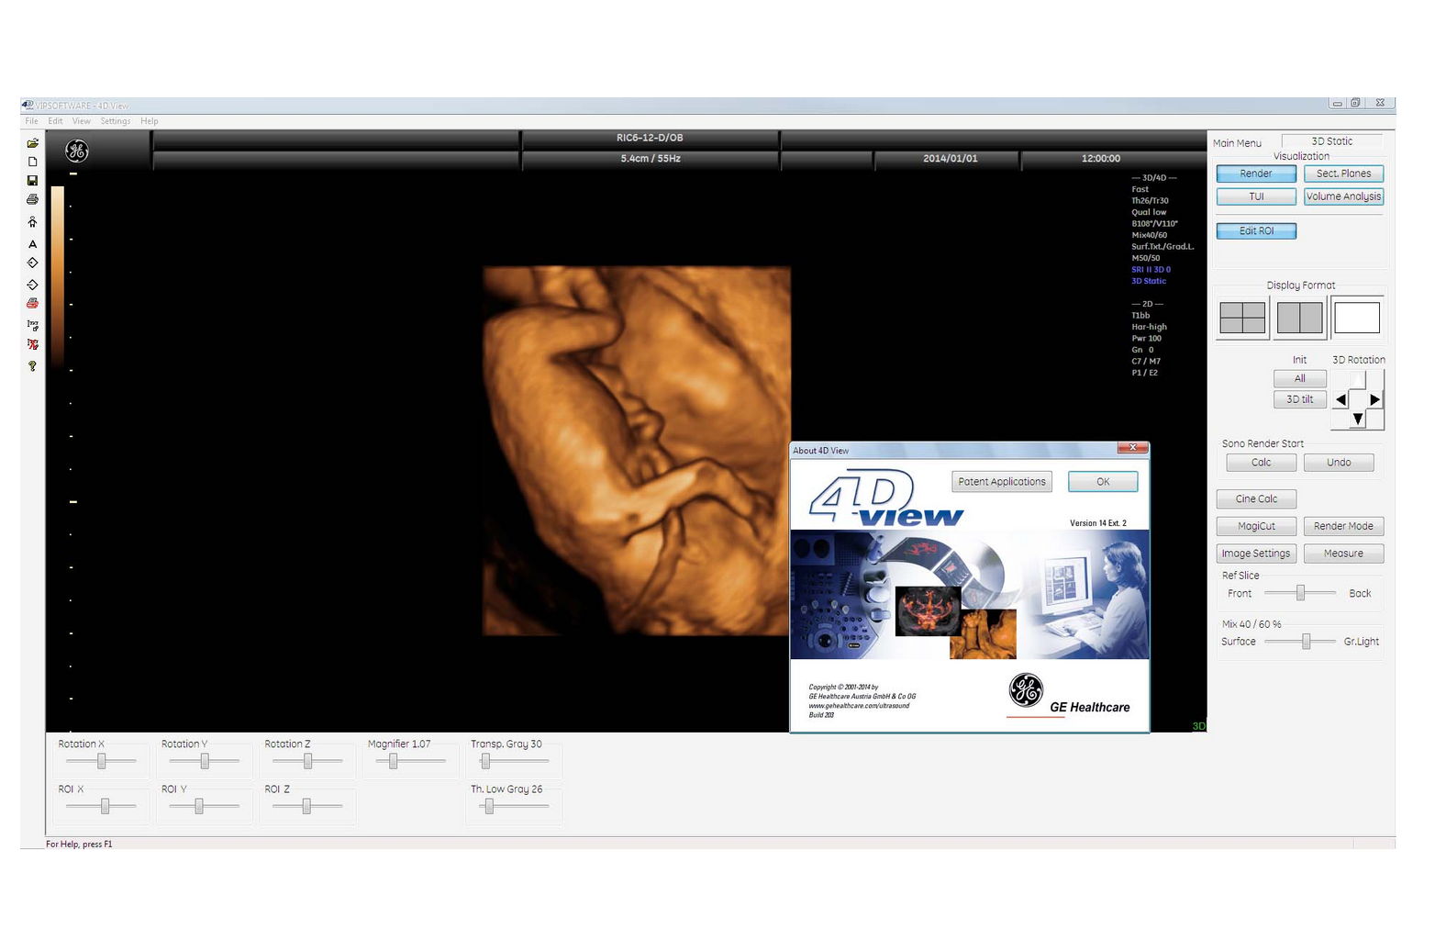Screen dimensions: 1435x940
Task: Click the Measure button
Action: 1343,554
